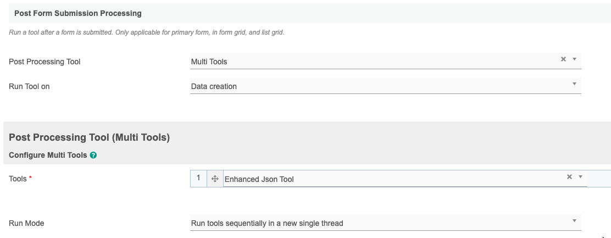
Task: Grab the move handle for Enhanced Json Tool
Action: 215,179
